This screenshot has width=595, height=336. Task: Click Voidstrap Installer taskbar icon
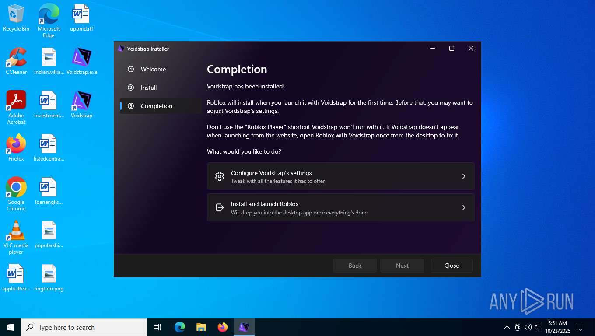(244, 327)
